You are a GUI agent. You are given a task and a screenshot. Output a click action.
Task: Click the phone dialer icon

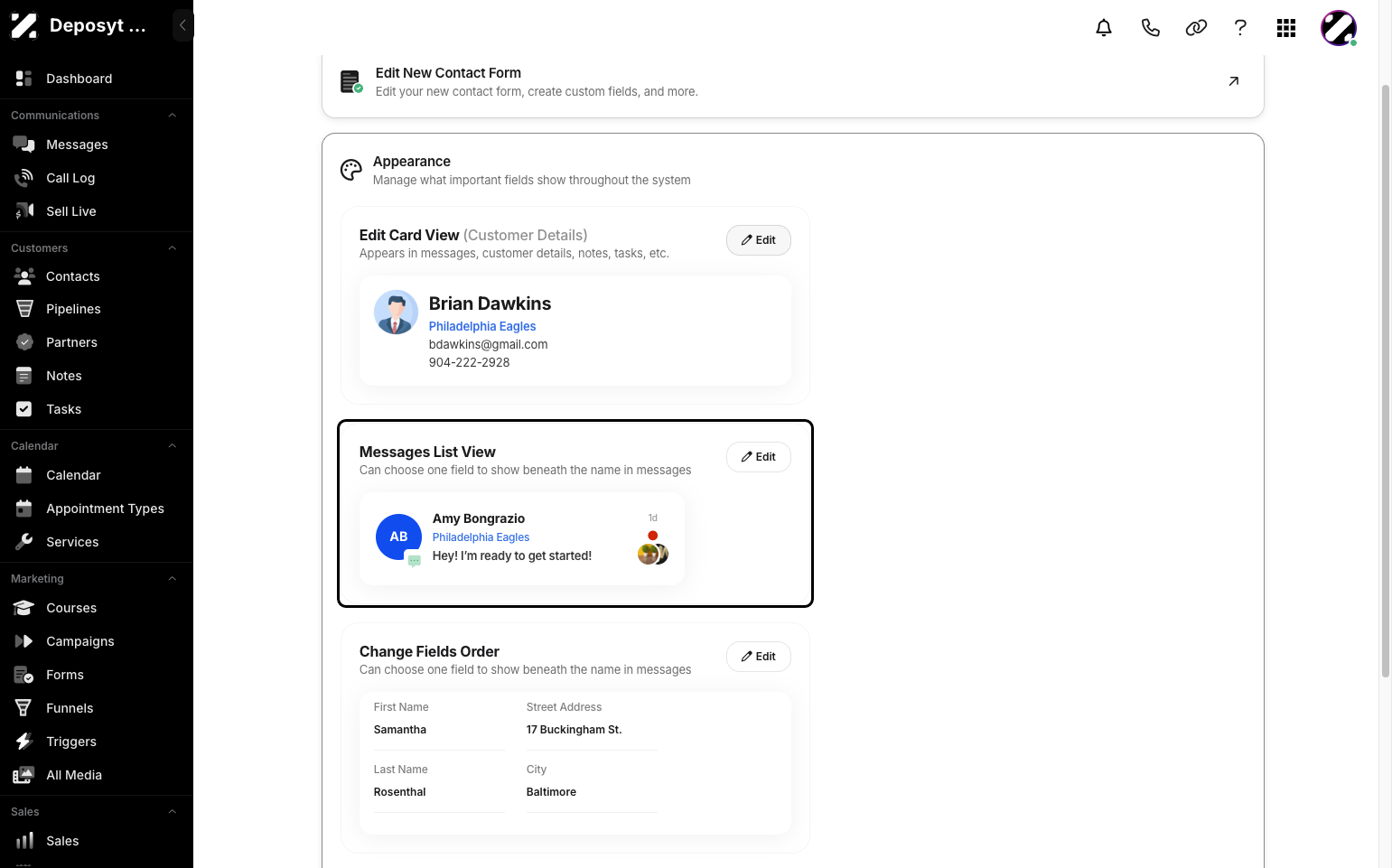tap(1150, 28)
